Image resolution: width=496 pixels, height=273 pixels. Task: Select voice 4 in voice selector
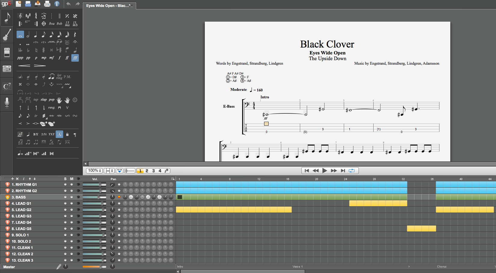click(160, 171)
